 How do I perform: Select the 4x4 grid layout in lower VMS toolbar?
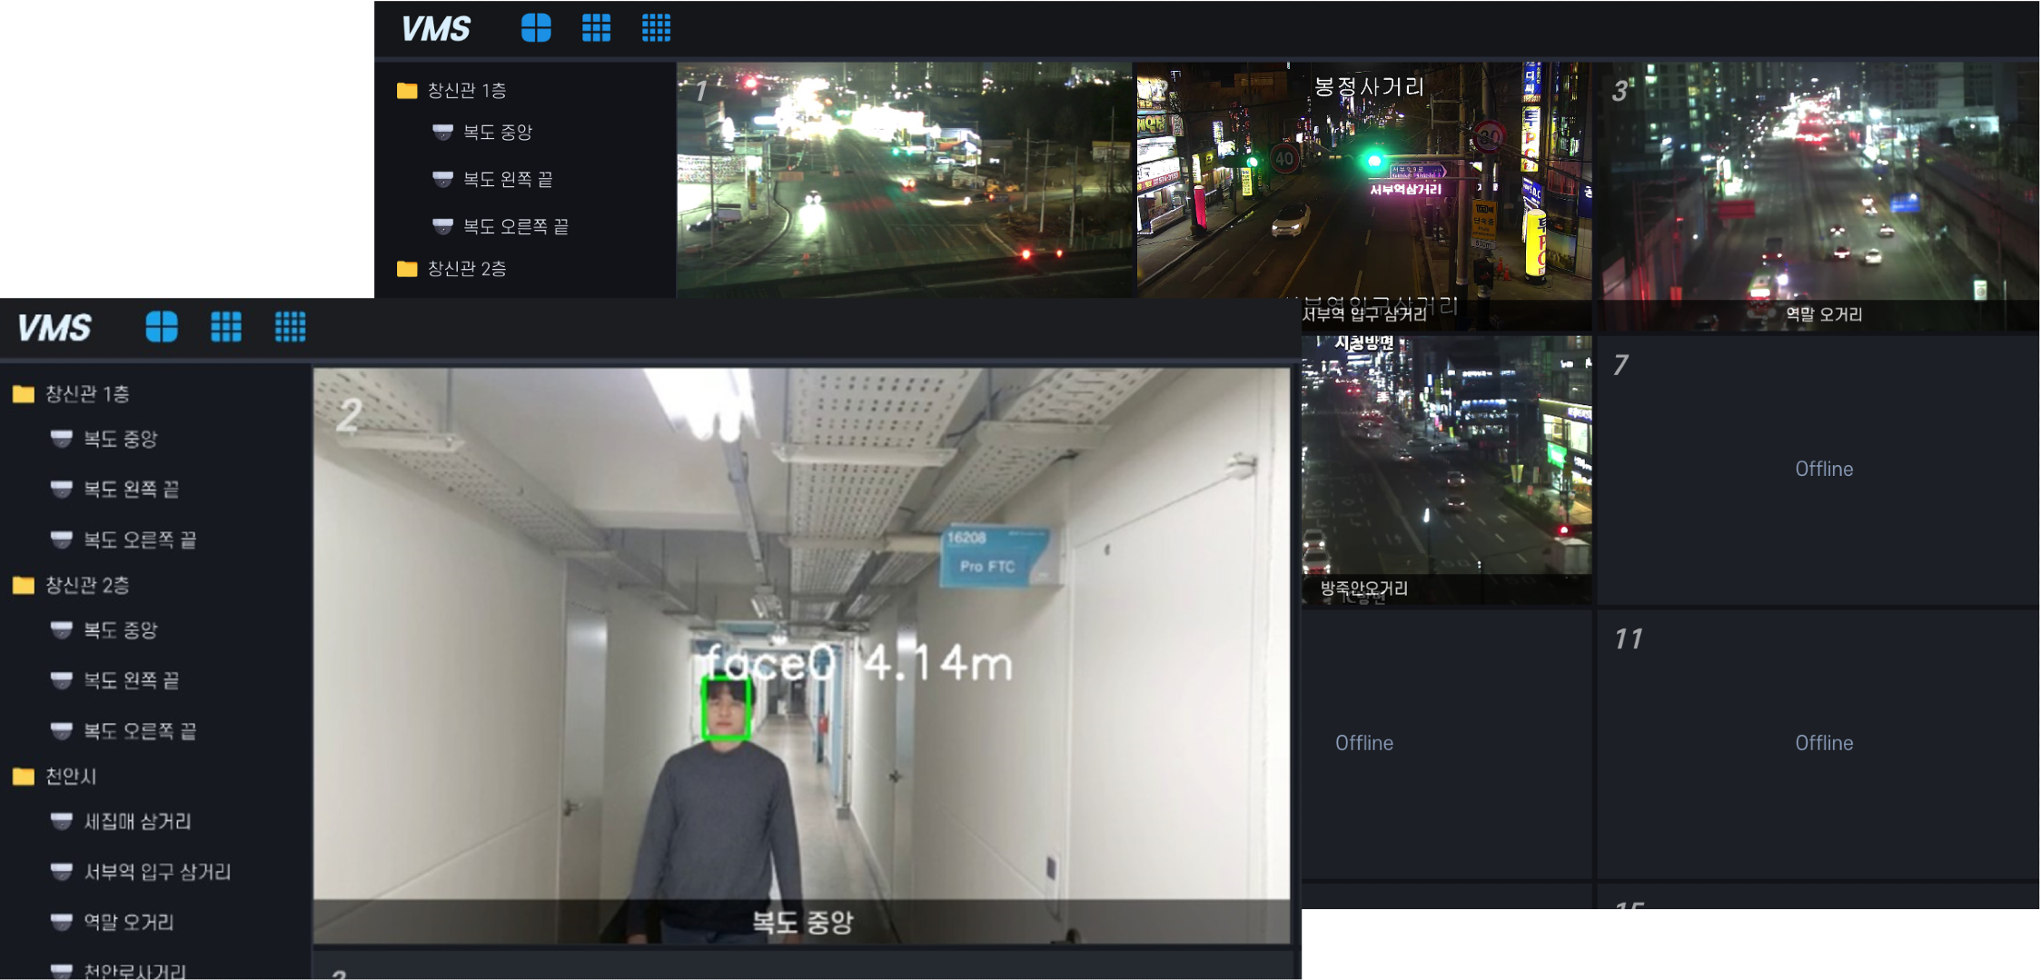(291, 326)
